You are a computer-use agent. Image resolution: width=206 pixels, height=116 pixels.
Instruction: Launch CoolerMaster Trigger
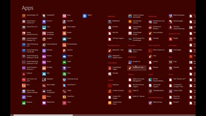(115, 68)
